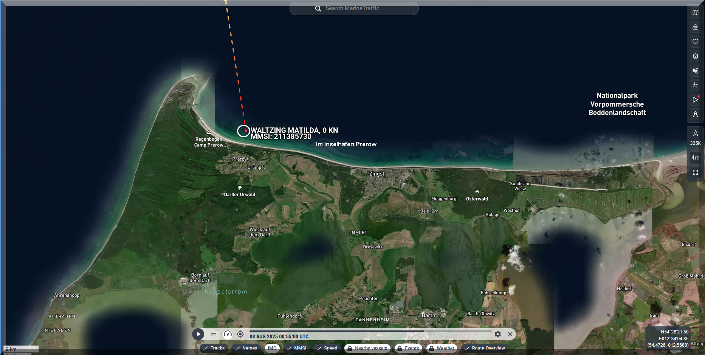Click the Search MarineTraffic field
This screenshot has width=705, height=355.
tap(354, 8)
